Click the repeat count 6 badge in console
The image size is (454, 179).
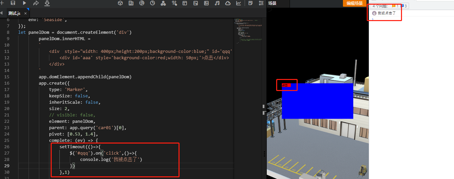click(374, 13)
